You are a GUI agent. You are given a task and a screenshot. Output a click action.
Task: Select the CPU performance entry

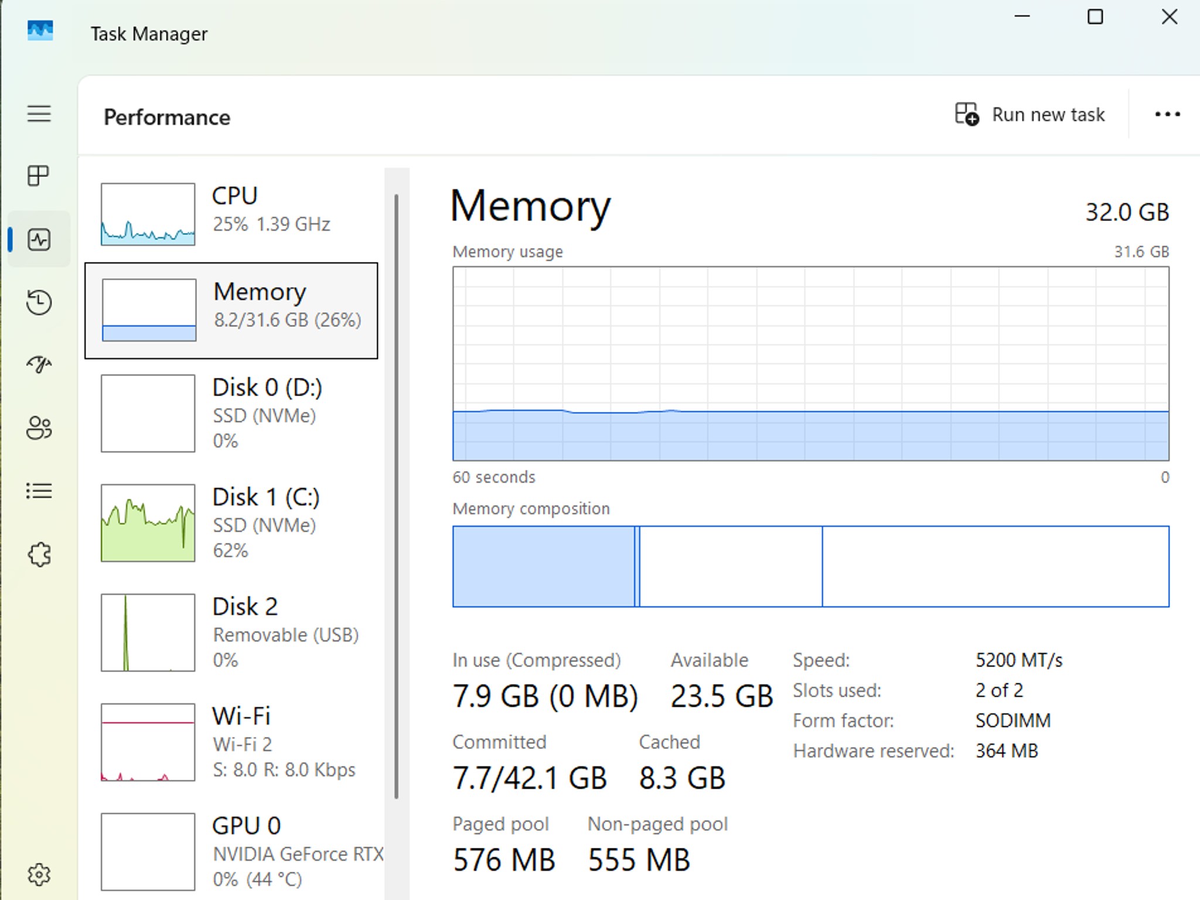pos(231,214)
